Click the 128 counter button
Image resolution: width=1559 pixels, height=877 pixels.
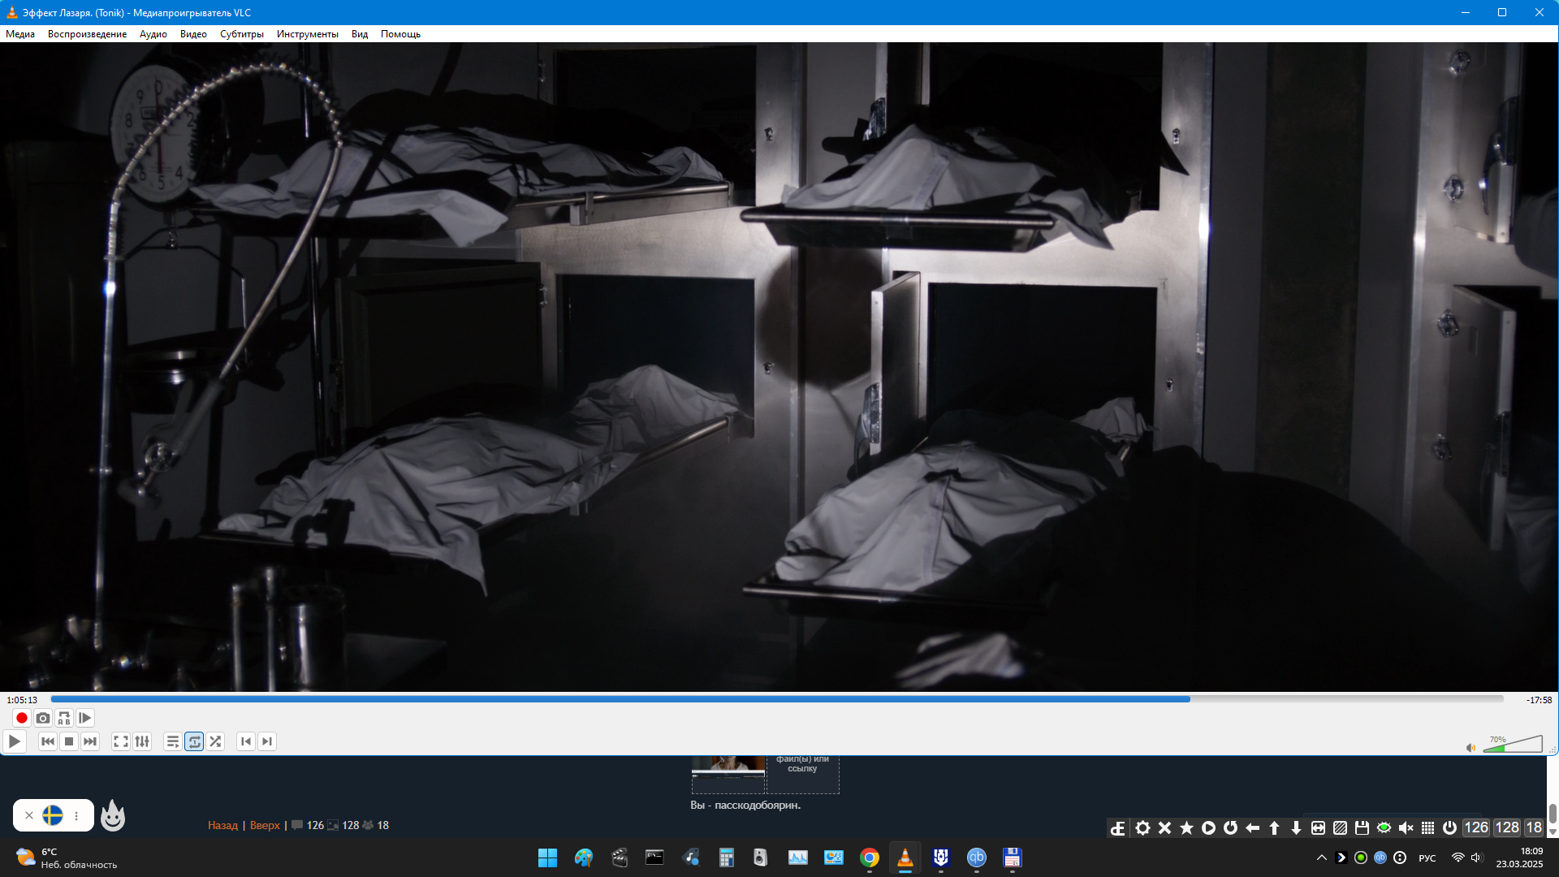1507,827
